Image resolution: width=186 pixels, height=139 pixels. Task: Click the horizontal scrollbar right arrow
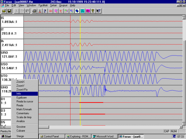[x=181, y=127]
